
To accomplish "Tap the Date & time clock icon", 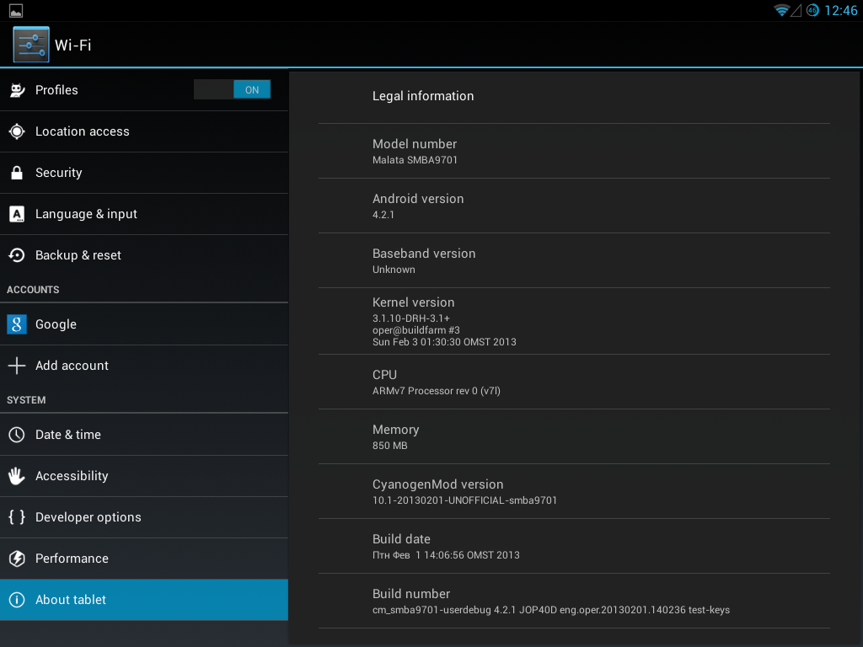I will 17,435.
